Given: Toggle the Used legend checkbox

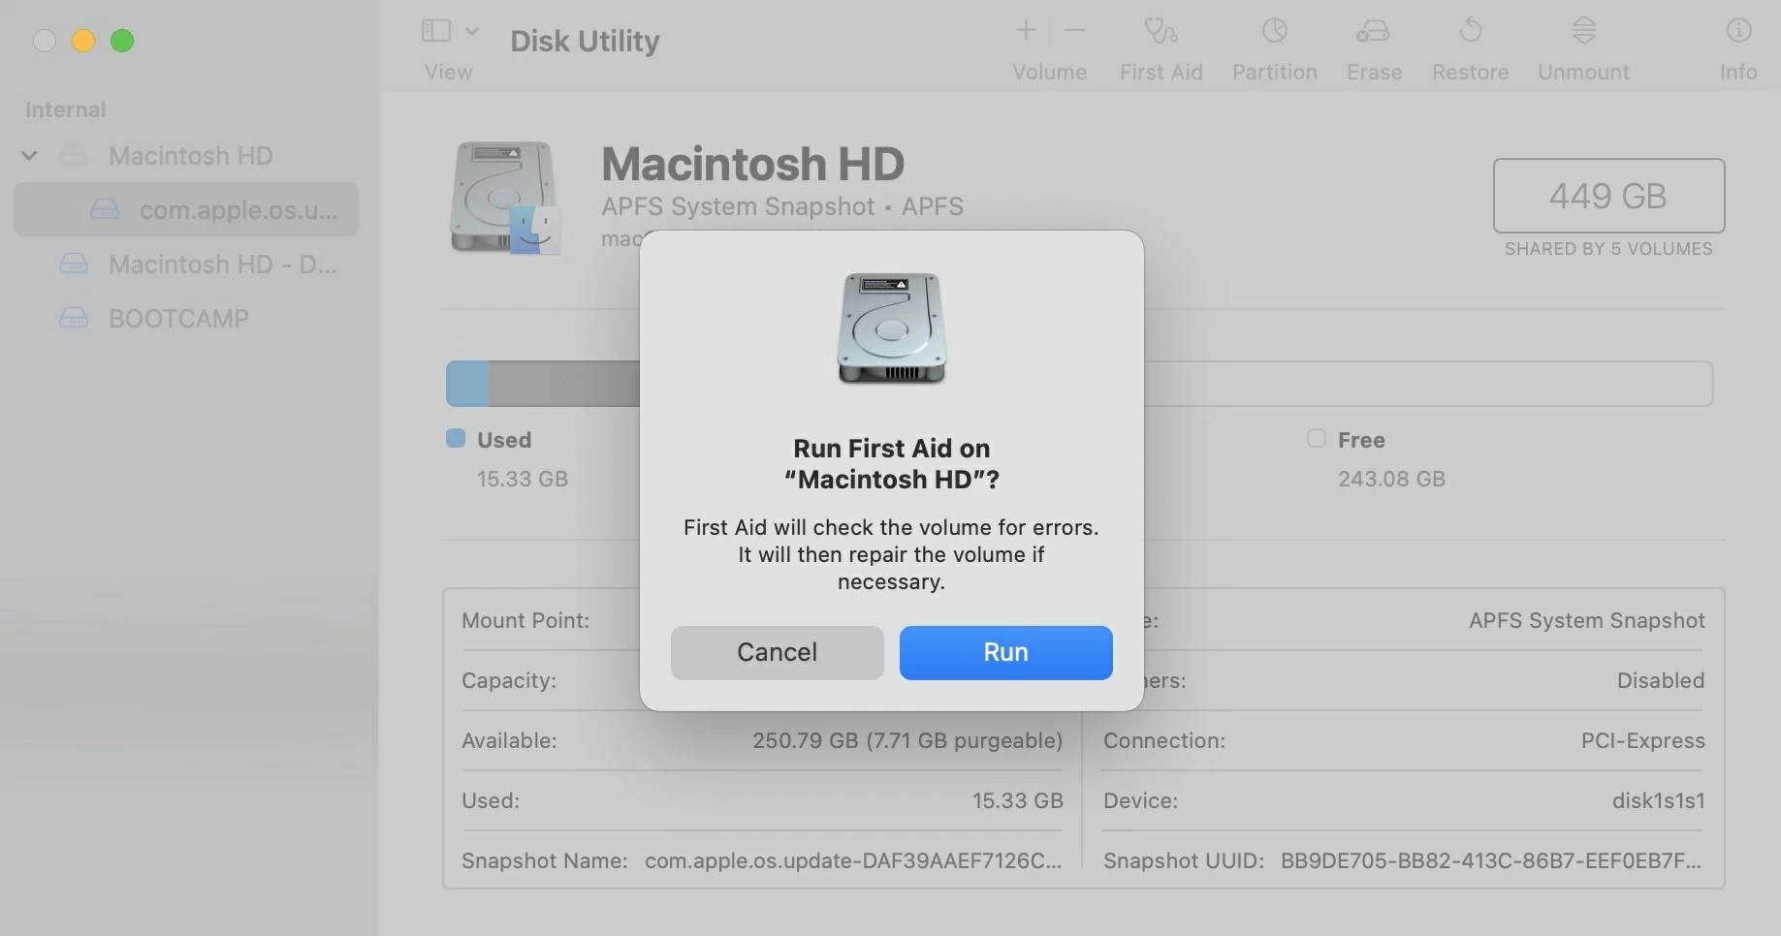Looking at the screenshot, I should pos(454,438).
